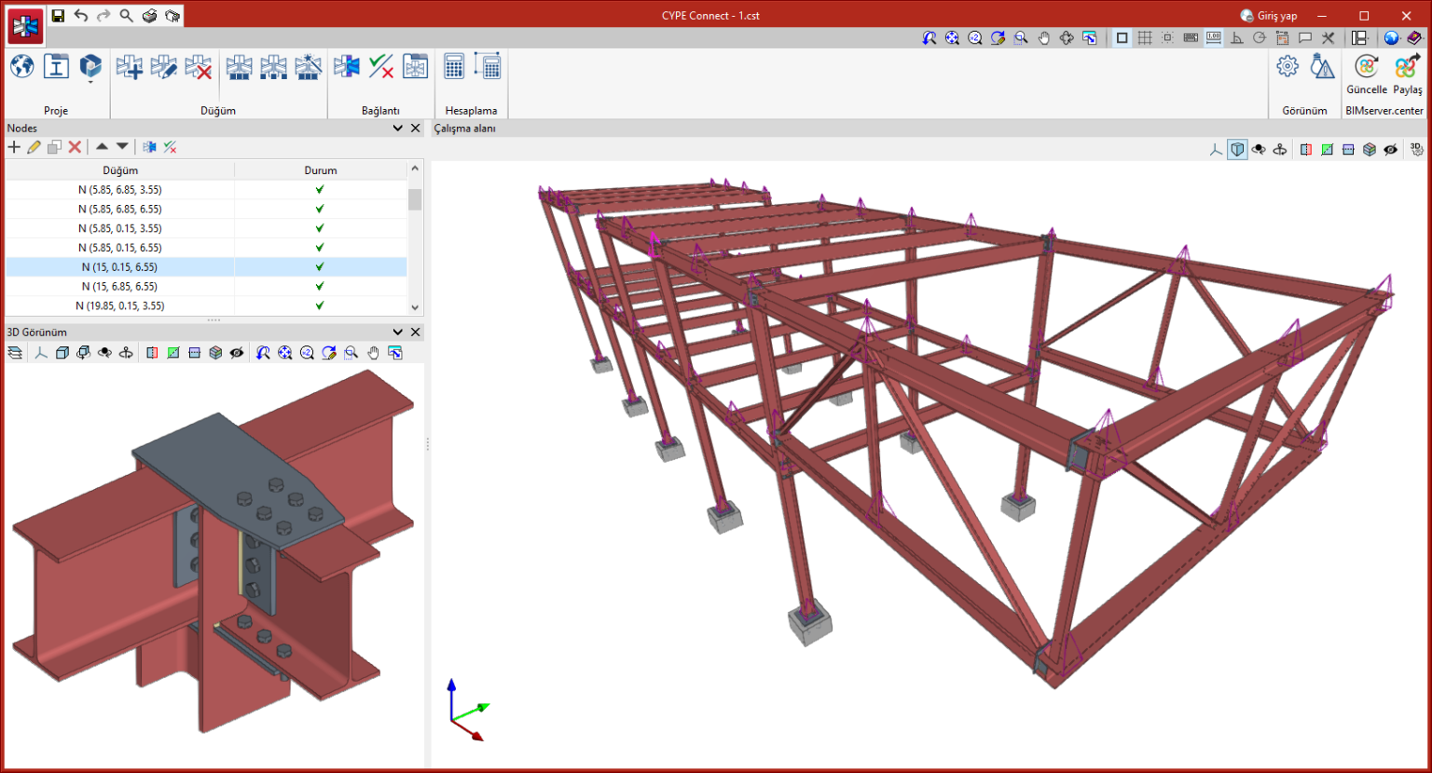Click the add new node icon in ribbon
1432x773 pixels.
pos(129,67)
